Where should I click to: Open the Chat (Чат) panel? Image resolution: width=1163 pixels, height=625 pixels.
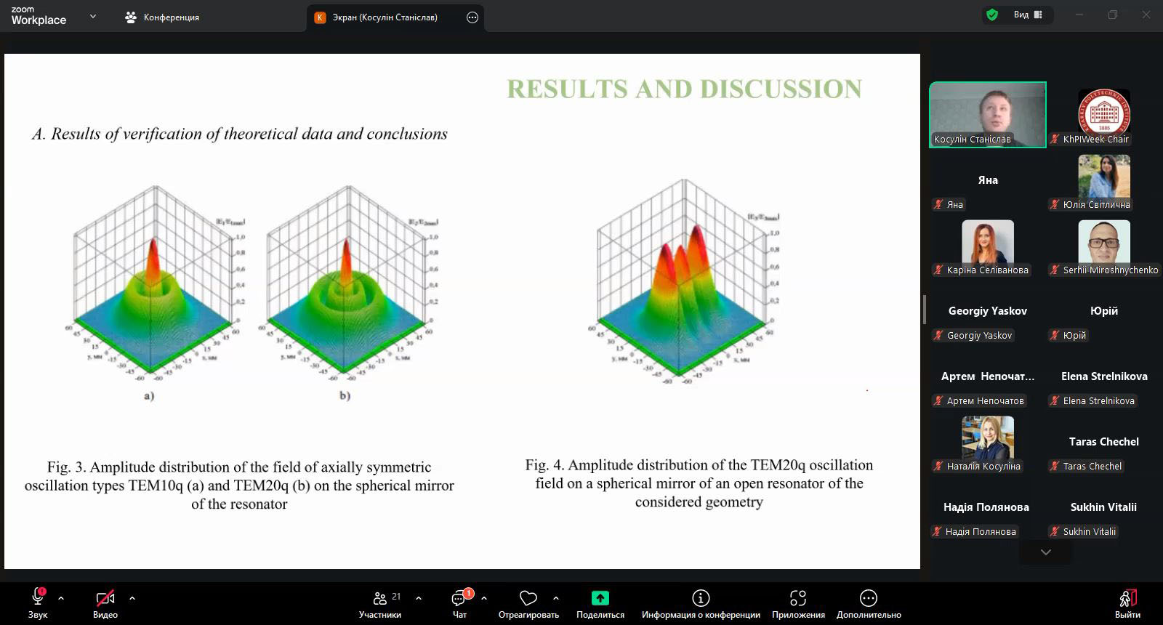[459, 599]
